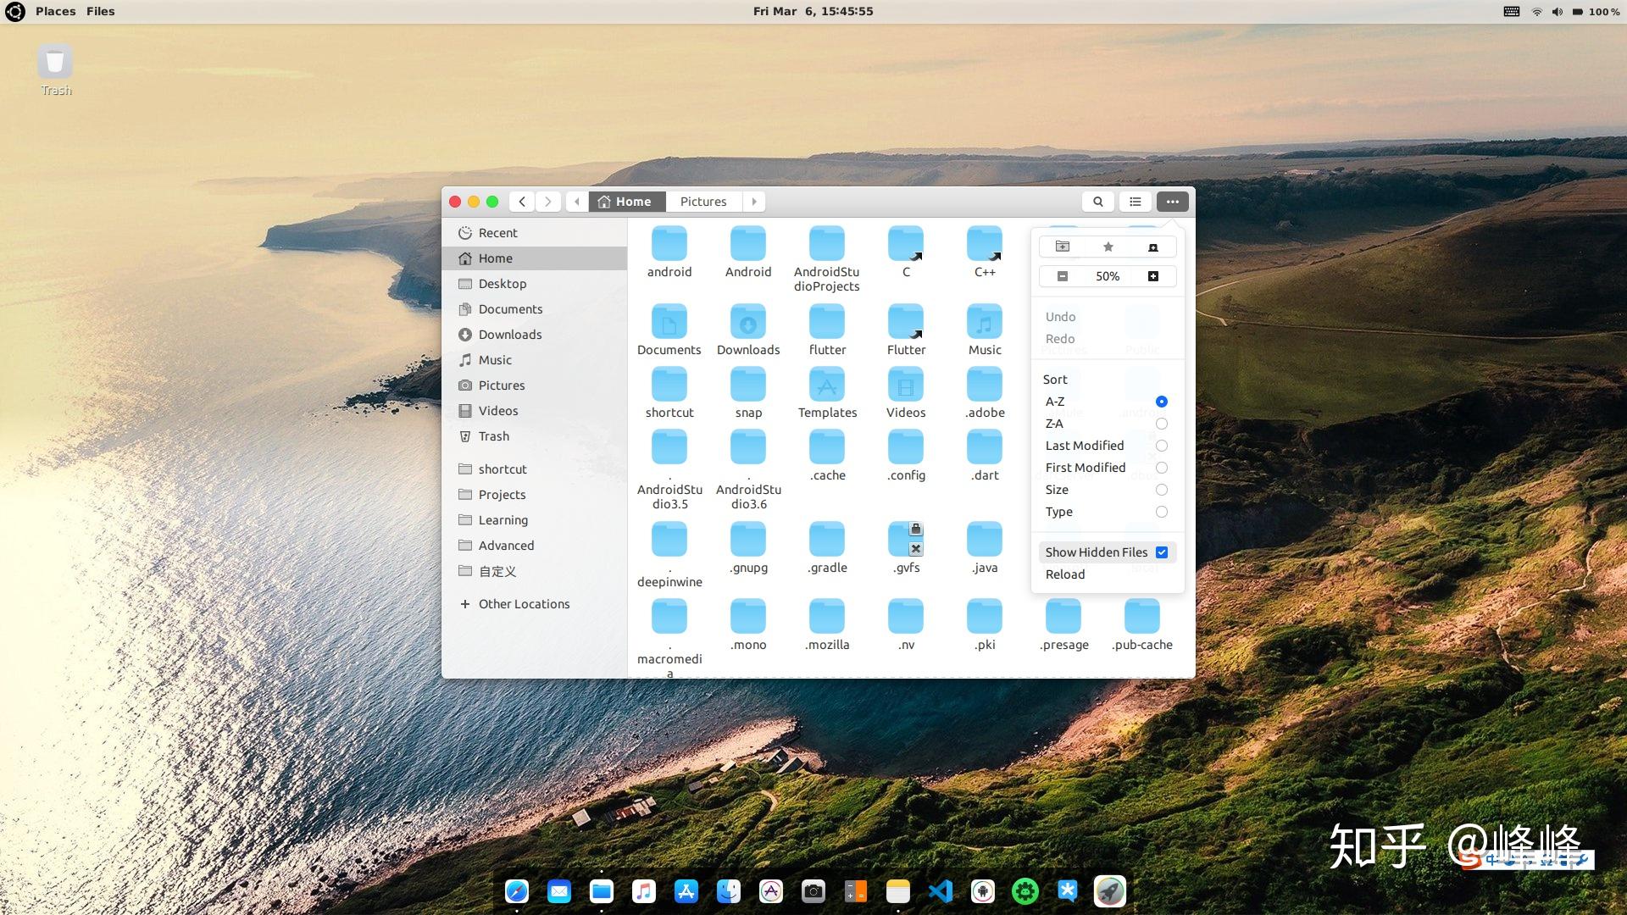Click Undo in the options popup
Image resolution: width=1627 pixels, height=915 pixels.
(1060, 316)
